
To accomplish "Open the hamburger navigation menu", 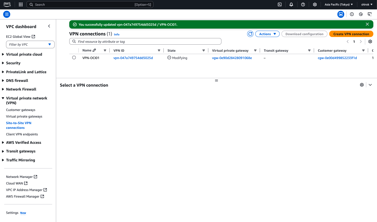I will pyautogui.click(x=7, y=14).
